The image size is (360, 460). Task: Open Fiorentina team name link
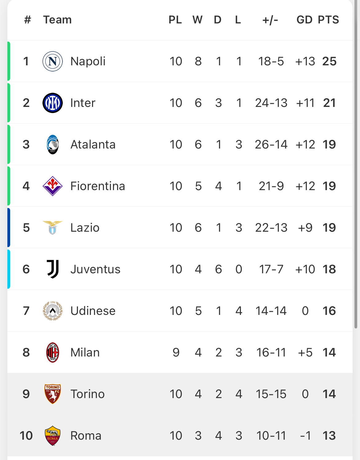pos(98,186)
